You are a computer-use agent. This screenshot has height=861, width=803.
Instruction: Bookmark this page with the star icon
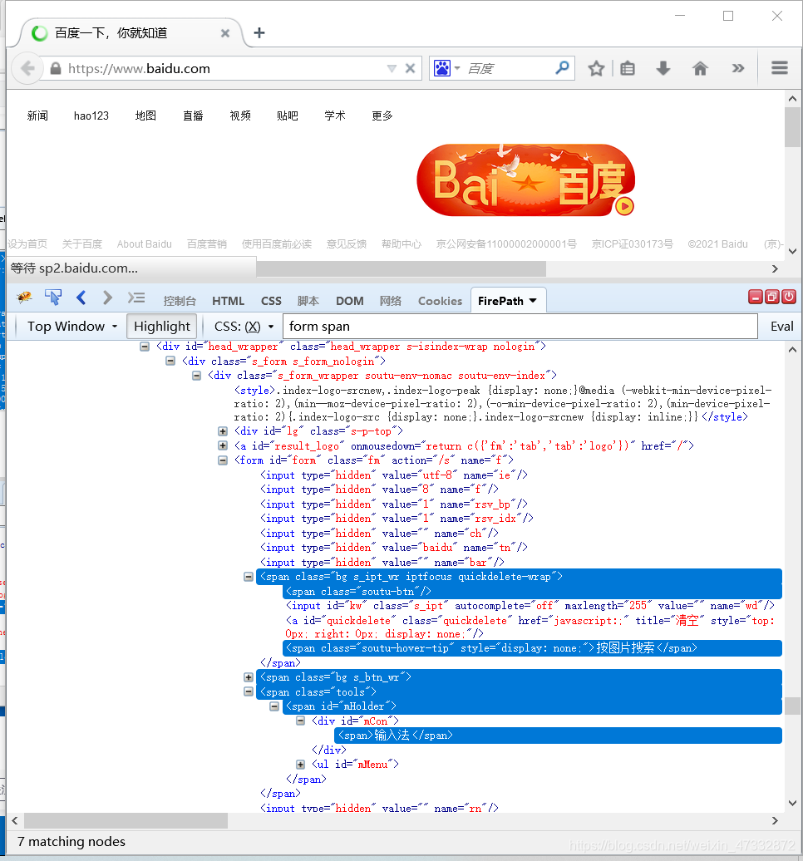coord(596,69)
